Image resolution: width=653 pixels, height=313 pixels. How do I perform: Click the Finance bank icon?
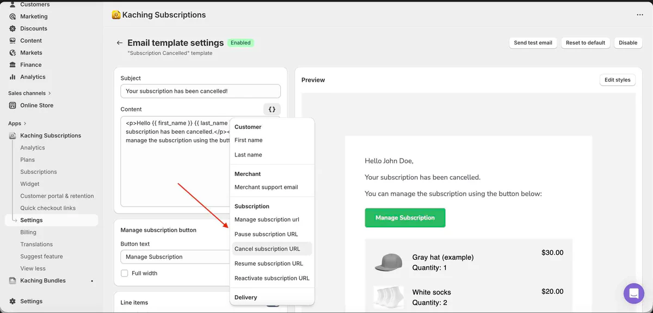pyautogui.click(x=13, y=65)
